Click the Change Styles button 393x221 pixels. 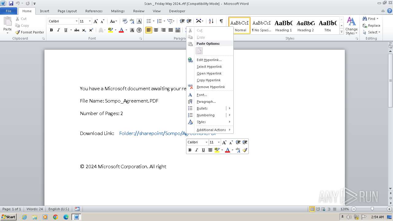pyautogui.click(x=351, y=26)
